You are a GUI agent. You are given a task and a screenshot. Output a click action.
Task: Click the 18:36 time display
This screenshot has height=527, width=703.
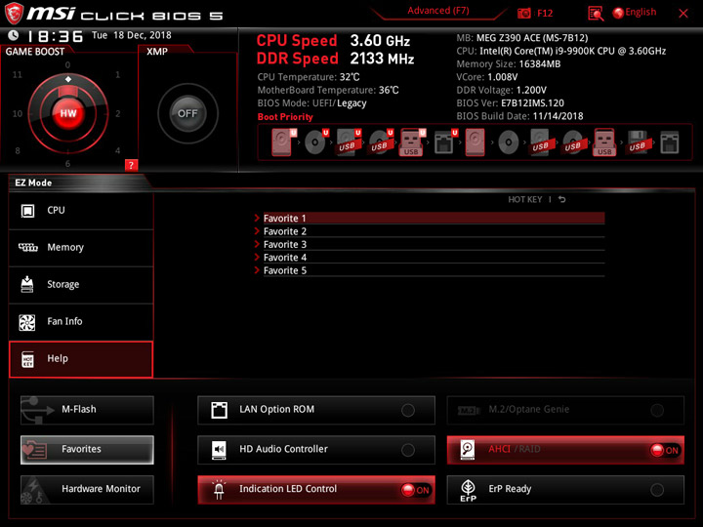click(x=55, y=36)
